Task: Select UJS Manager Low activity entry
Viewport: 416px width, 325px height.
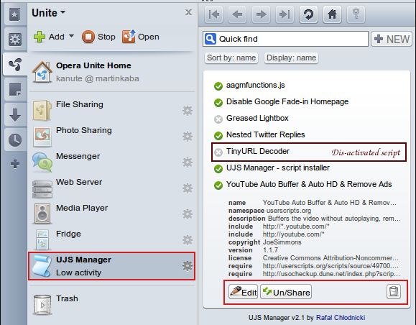Action: point(111,266)
